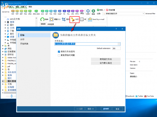Choose ICO conversion icon

tap(42, 12)
